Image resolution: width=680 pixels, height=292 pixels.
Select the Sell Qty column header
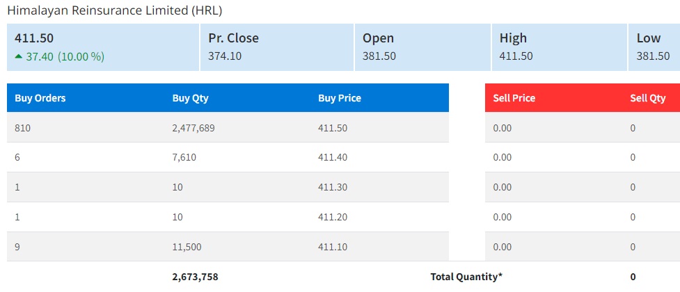[x=648, y=98]
